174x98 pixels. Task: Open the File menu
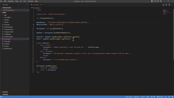coord(1,1)
